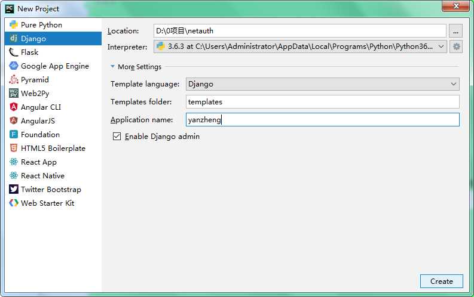The height and width of the screenshot is (297, 474).
Task: Click the Angular CLI shield icon
Action: (x=14, y=107)
